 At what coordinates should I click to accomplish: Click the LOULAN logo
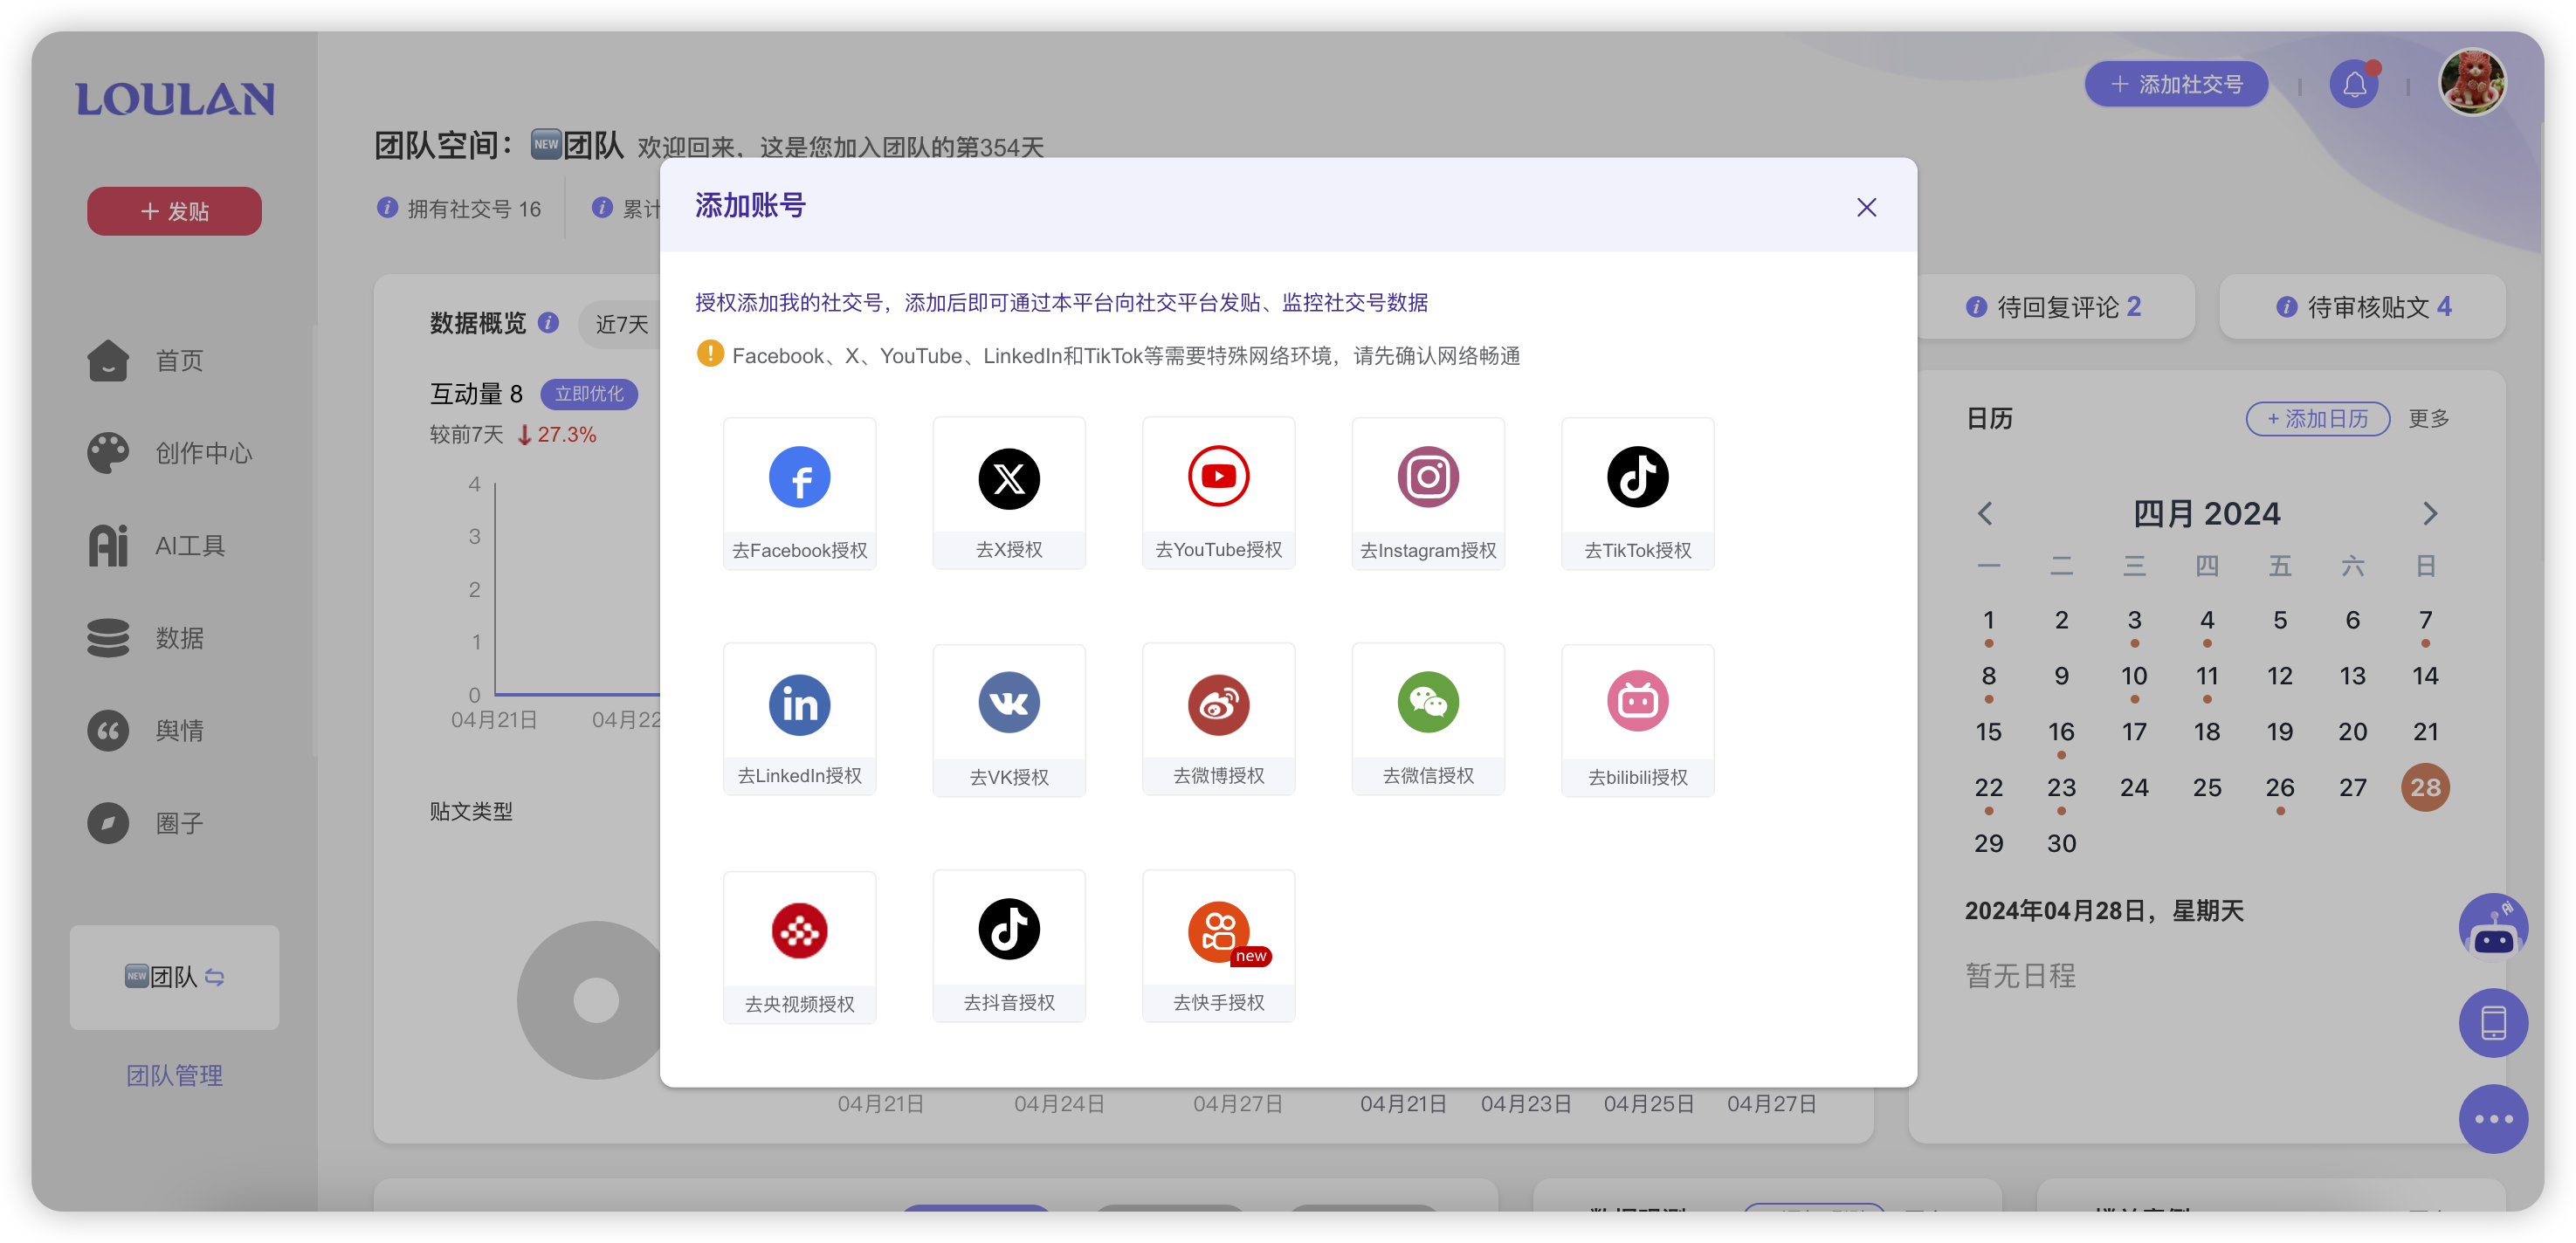click(x=174, y=99)
